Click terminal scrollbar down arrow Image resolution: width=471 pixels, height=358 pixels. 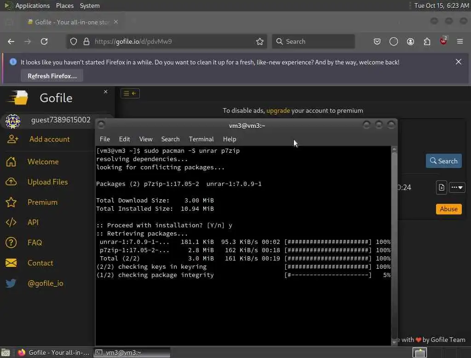[x=394, y=342]
